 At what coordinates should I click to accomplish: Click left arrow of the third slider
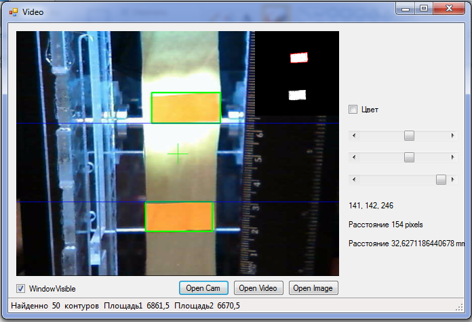(x=352, y=179)
